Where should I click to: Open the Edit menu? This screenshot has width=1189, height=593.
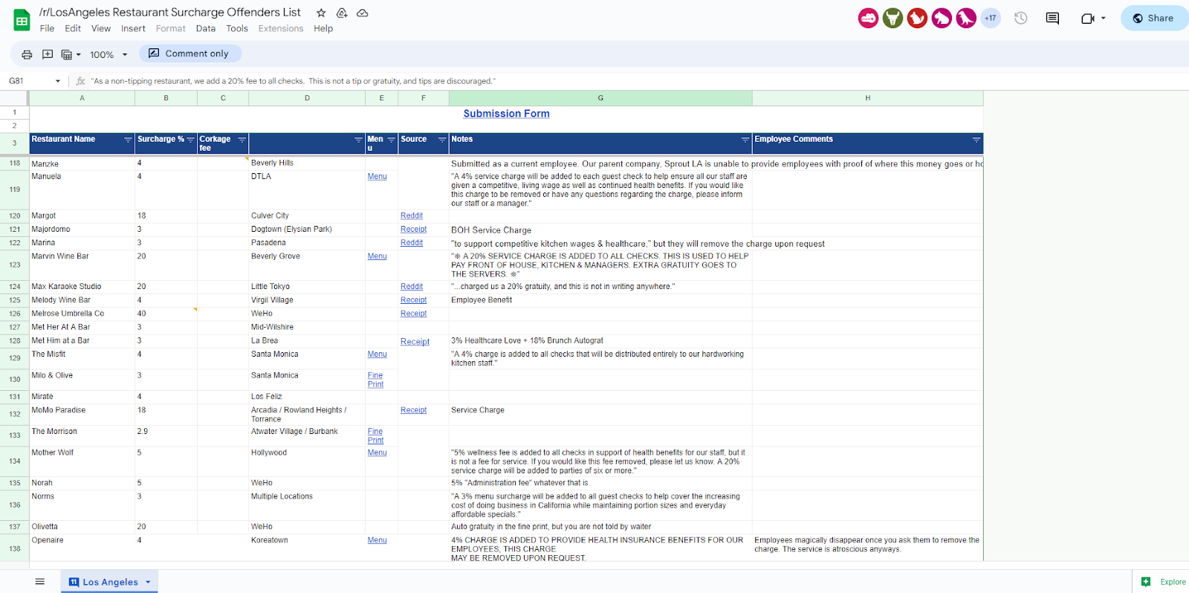(x=73, y=29)
